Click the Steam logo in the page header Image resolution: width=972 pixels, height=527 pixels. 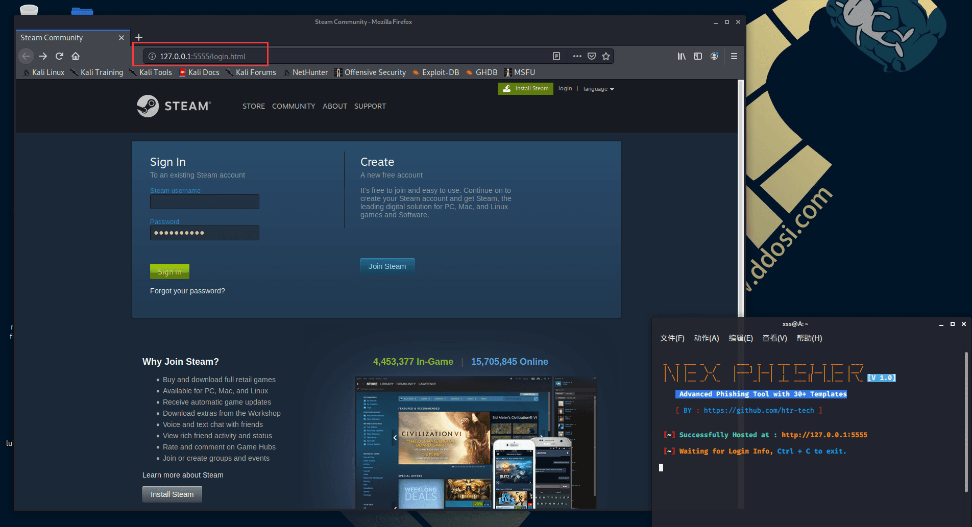174,106
